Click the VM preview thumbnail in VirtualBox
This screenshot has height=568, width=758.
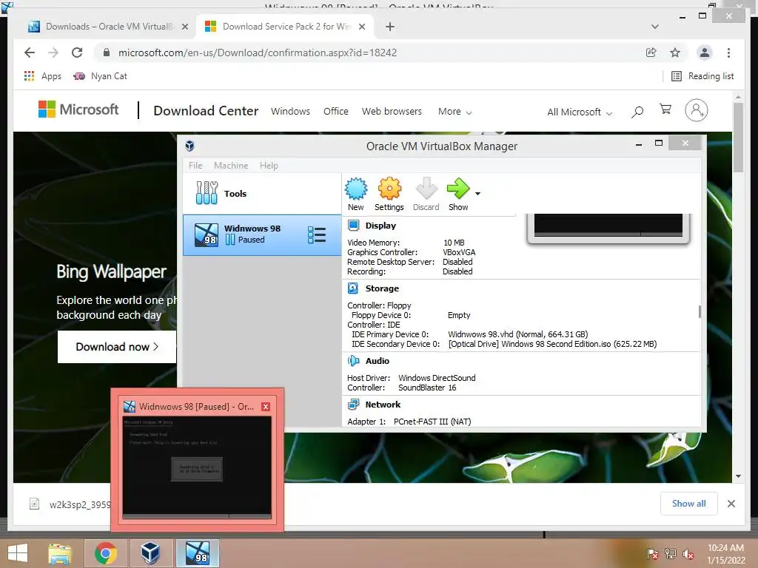coord(608,227)
